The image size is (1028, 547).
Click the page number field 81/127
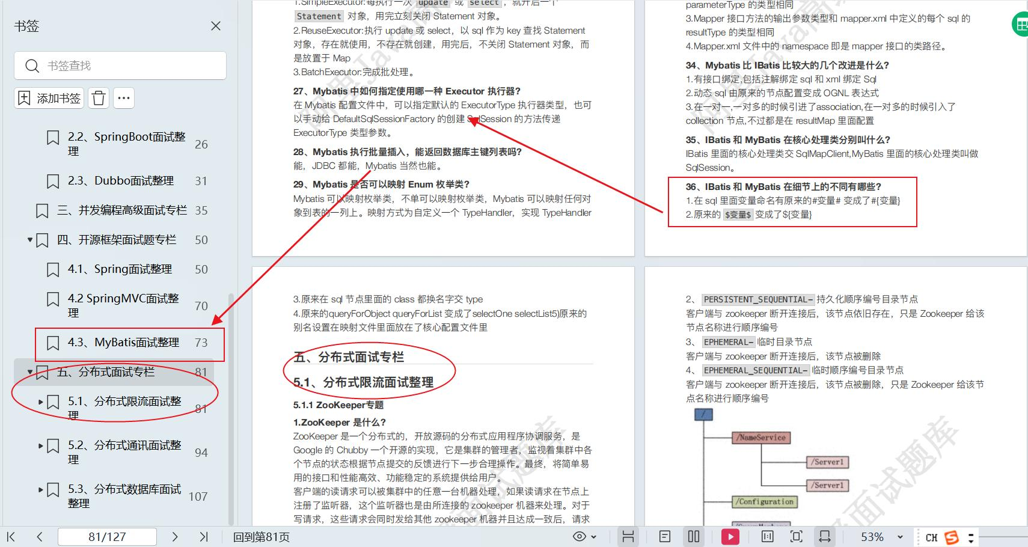(x=107, y=537)
